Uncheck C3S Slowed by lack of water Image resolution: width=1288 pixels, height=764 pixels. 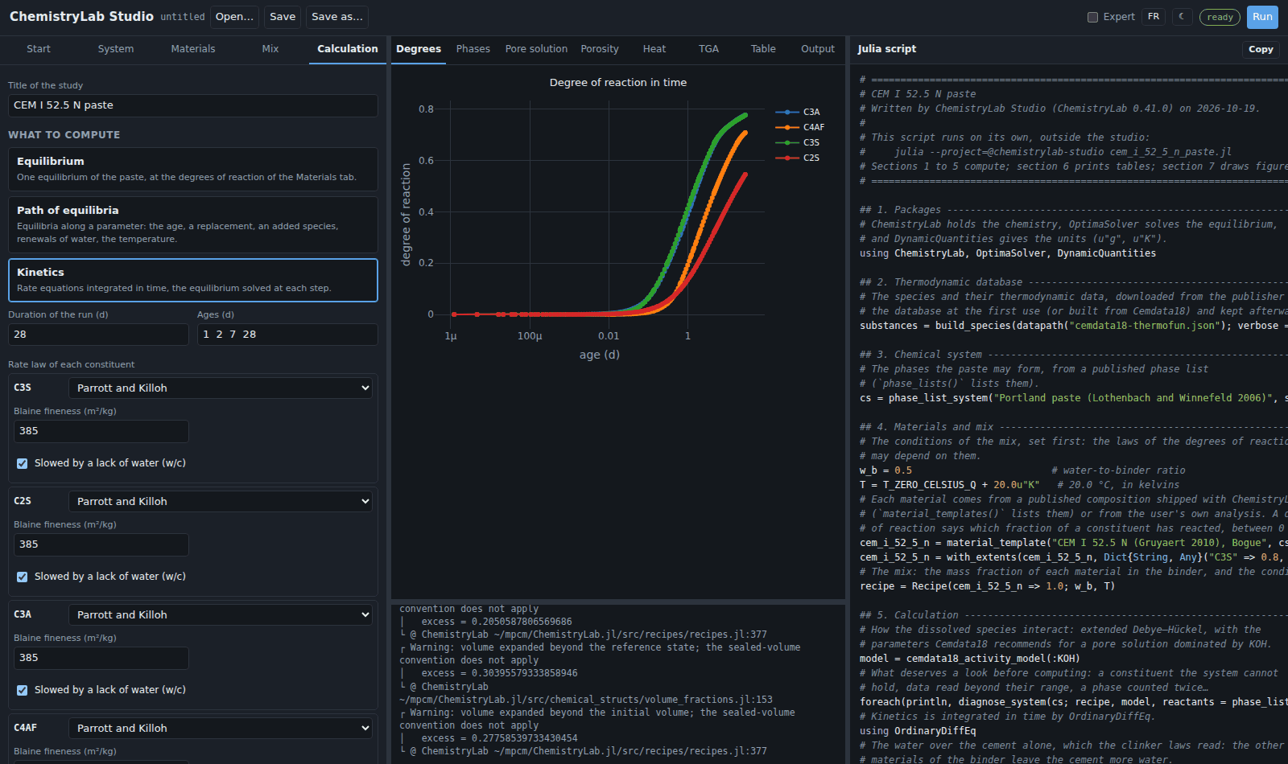click(x=23, y=463)
